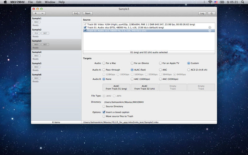Viewport: 248px width, 155px height.
Task: Open the battery status icon
Action: pyautogui.click(x=222, y=2)
